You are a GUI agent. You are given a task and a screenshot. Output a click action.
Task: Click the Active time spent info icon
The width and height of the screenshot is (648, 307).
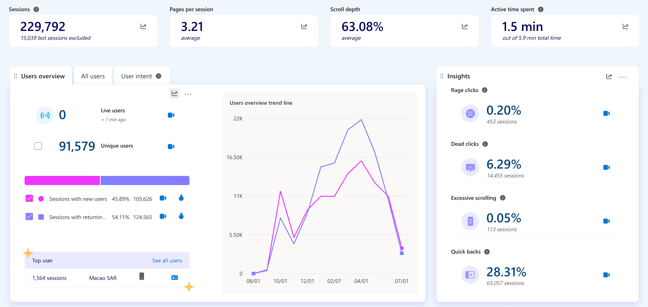point(541,9)
